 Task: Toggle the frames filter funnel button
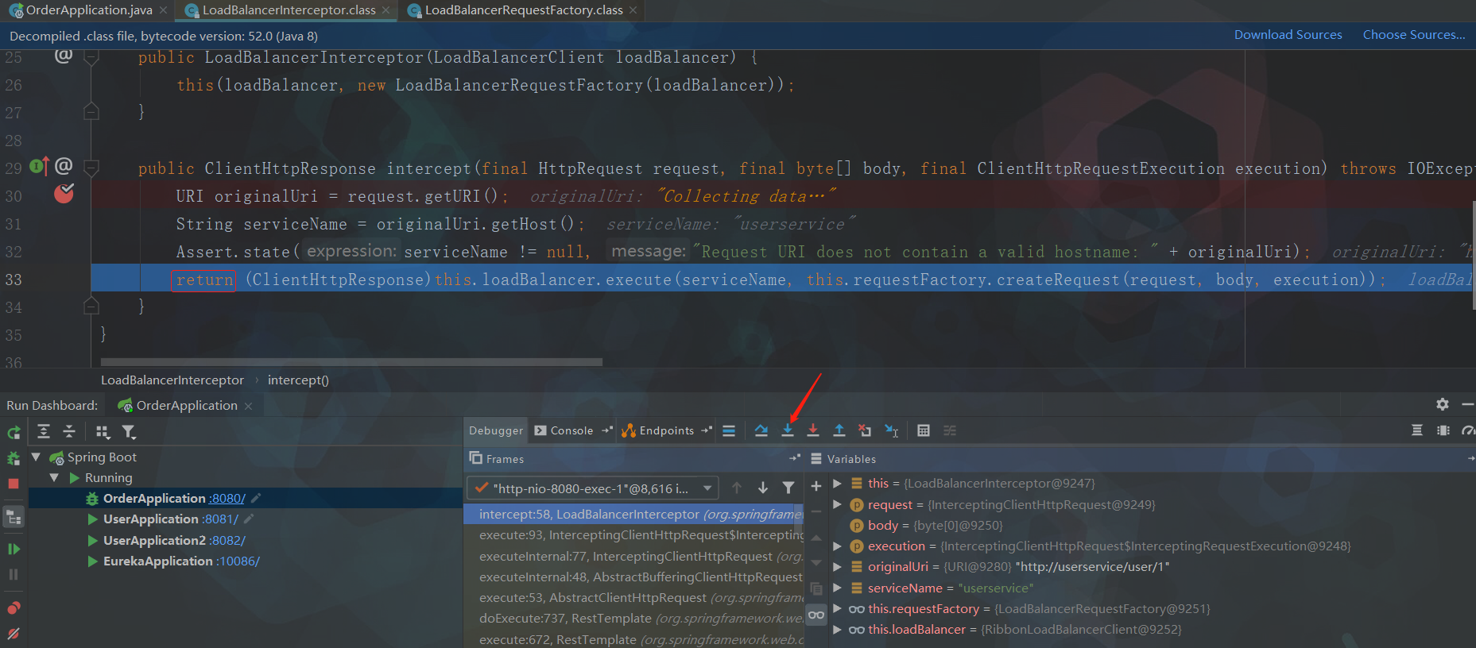(788, 488)
